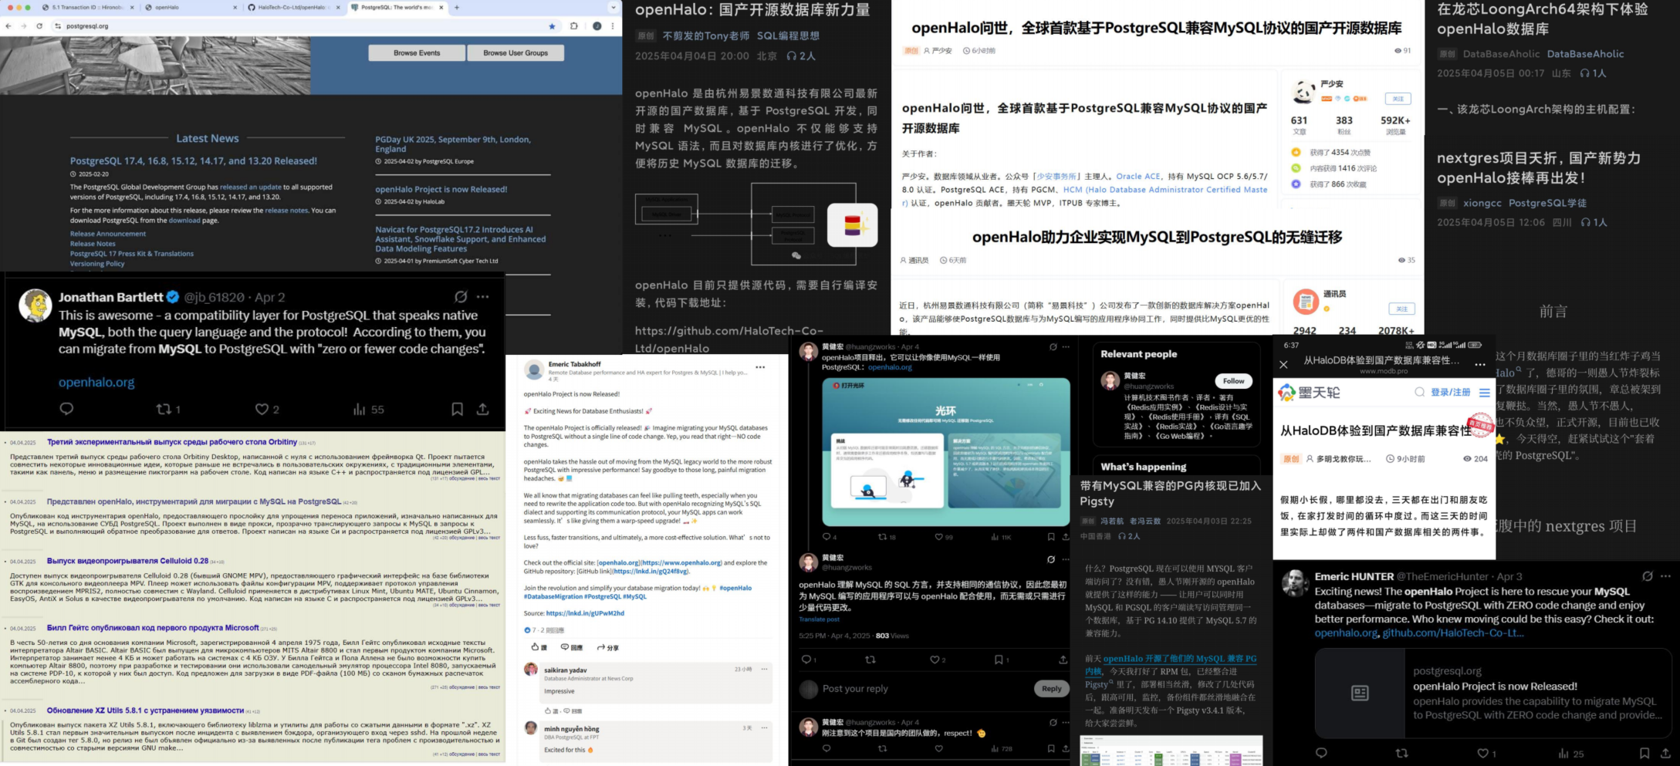The image size is (1680, 766).
Task: Open more options on Jonathan Bartlett's tweet
Action: point(483,297)
